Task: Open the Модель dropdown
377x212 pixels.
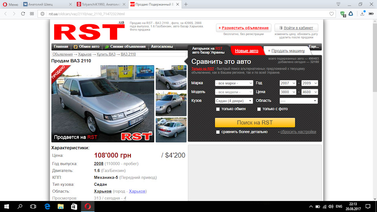Action: pyautogui.click(x=234, y=92)
